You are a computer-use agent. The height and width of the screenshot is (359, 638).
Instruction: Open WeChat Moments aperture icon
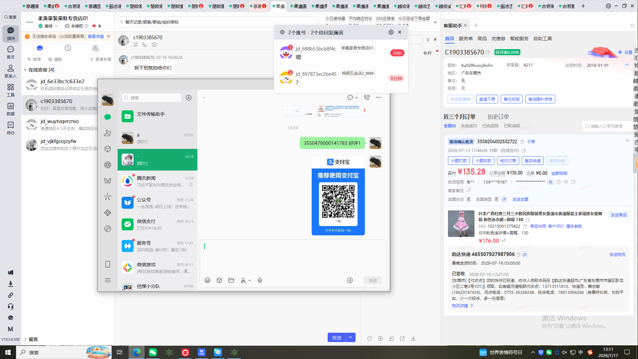(x=108, y=165)
